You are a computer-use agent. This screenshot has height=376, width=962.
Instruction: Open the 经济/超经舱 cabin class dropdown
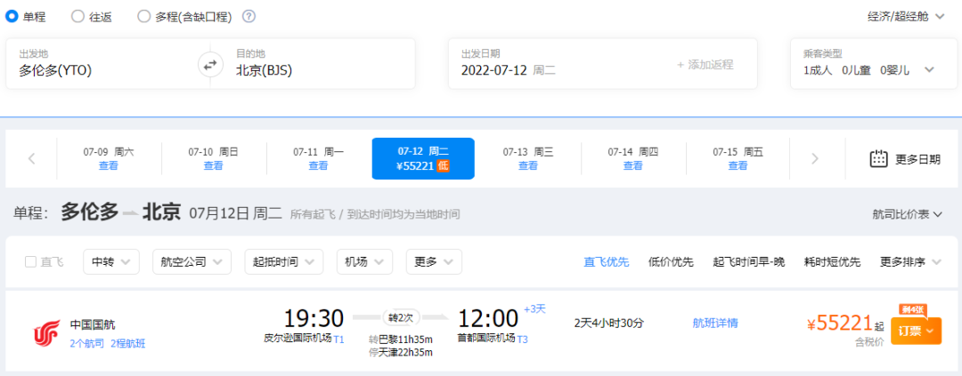click(906, 17)
